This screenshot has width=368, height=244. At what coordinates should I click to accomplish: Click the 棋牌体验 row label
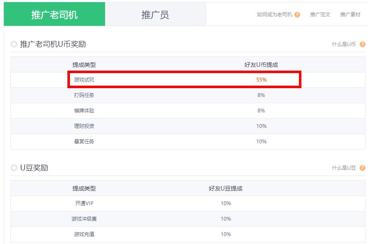click(x=84, y=111)
